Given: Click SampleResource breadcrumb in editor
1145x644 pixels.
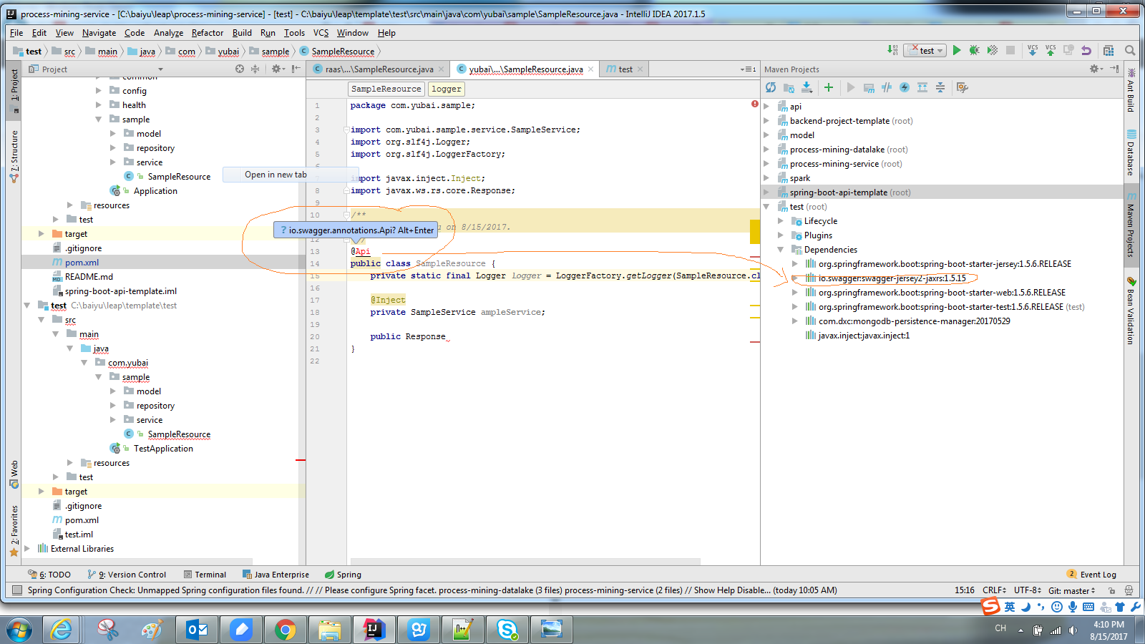Looking at the screenshot, I should tap(386, 89).
